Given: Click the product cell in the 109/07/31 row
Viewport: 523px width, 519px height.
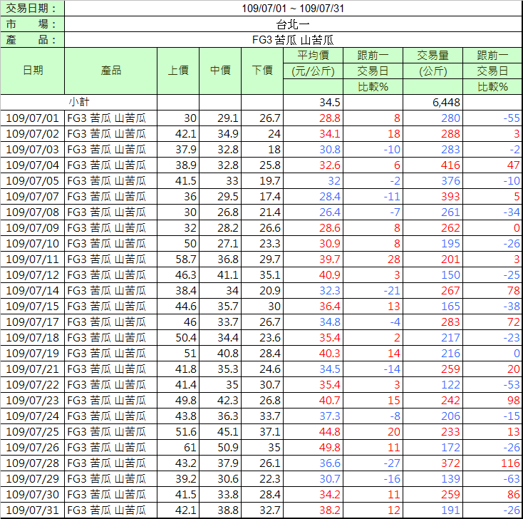Looking at the screenshot, I should pos(110,510).
